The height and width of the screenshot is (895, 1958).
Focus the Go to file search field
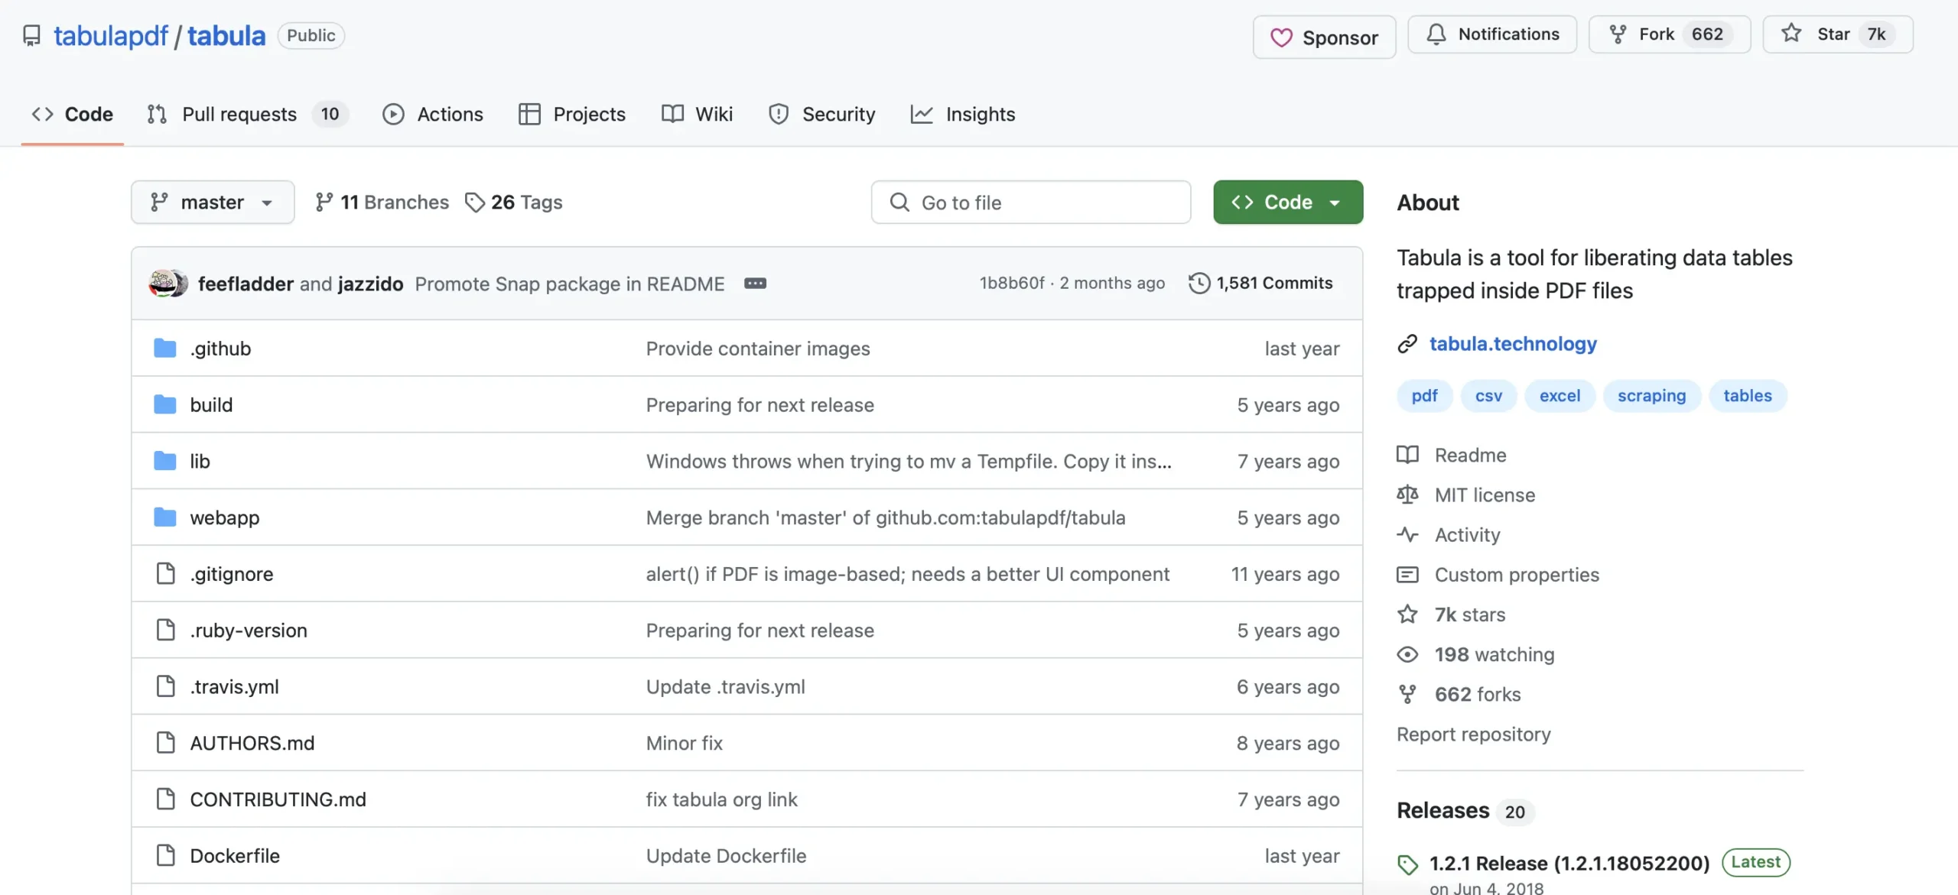coord(1030,203)
